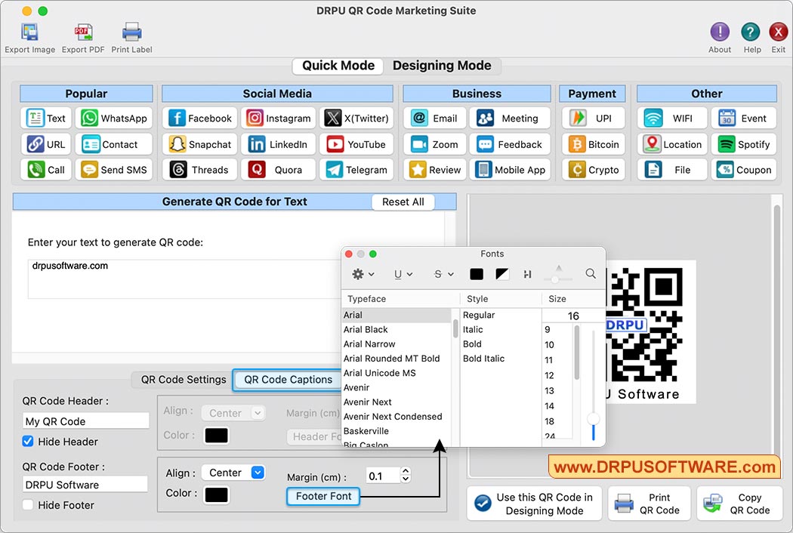Image resolution: width=793 pixels, height=533 pixels.
Task: Open the WhatsApp QR code generator
Action: [x=114, y=118]
